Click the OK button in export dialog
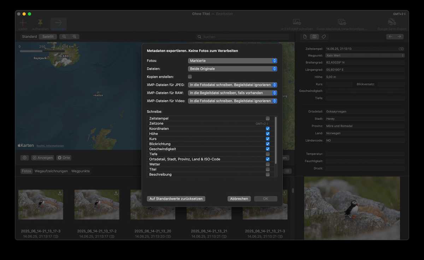The height and width of the screenshot is (260, 424). point(266,199)
